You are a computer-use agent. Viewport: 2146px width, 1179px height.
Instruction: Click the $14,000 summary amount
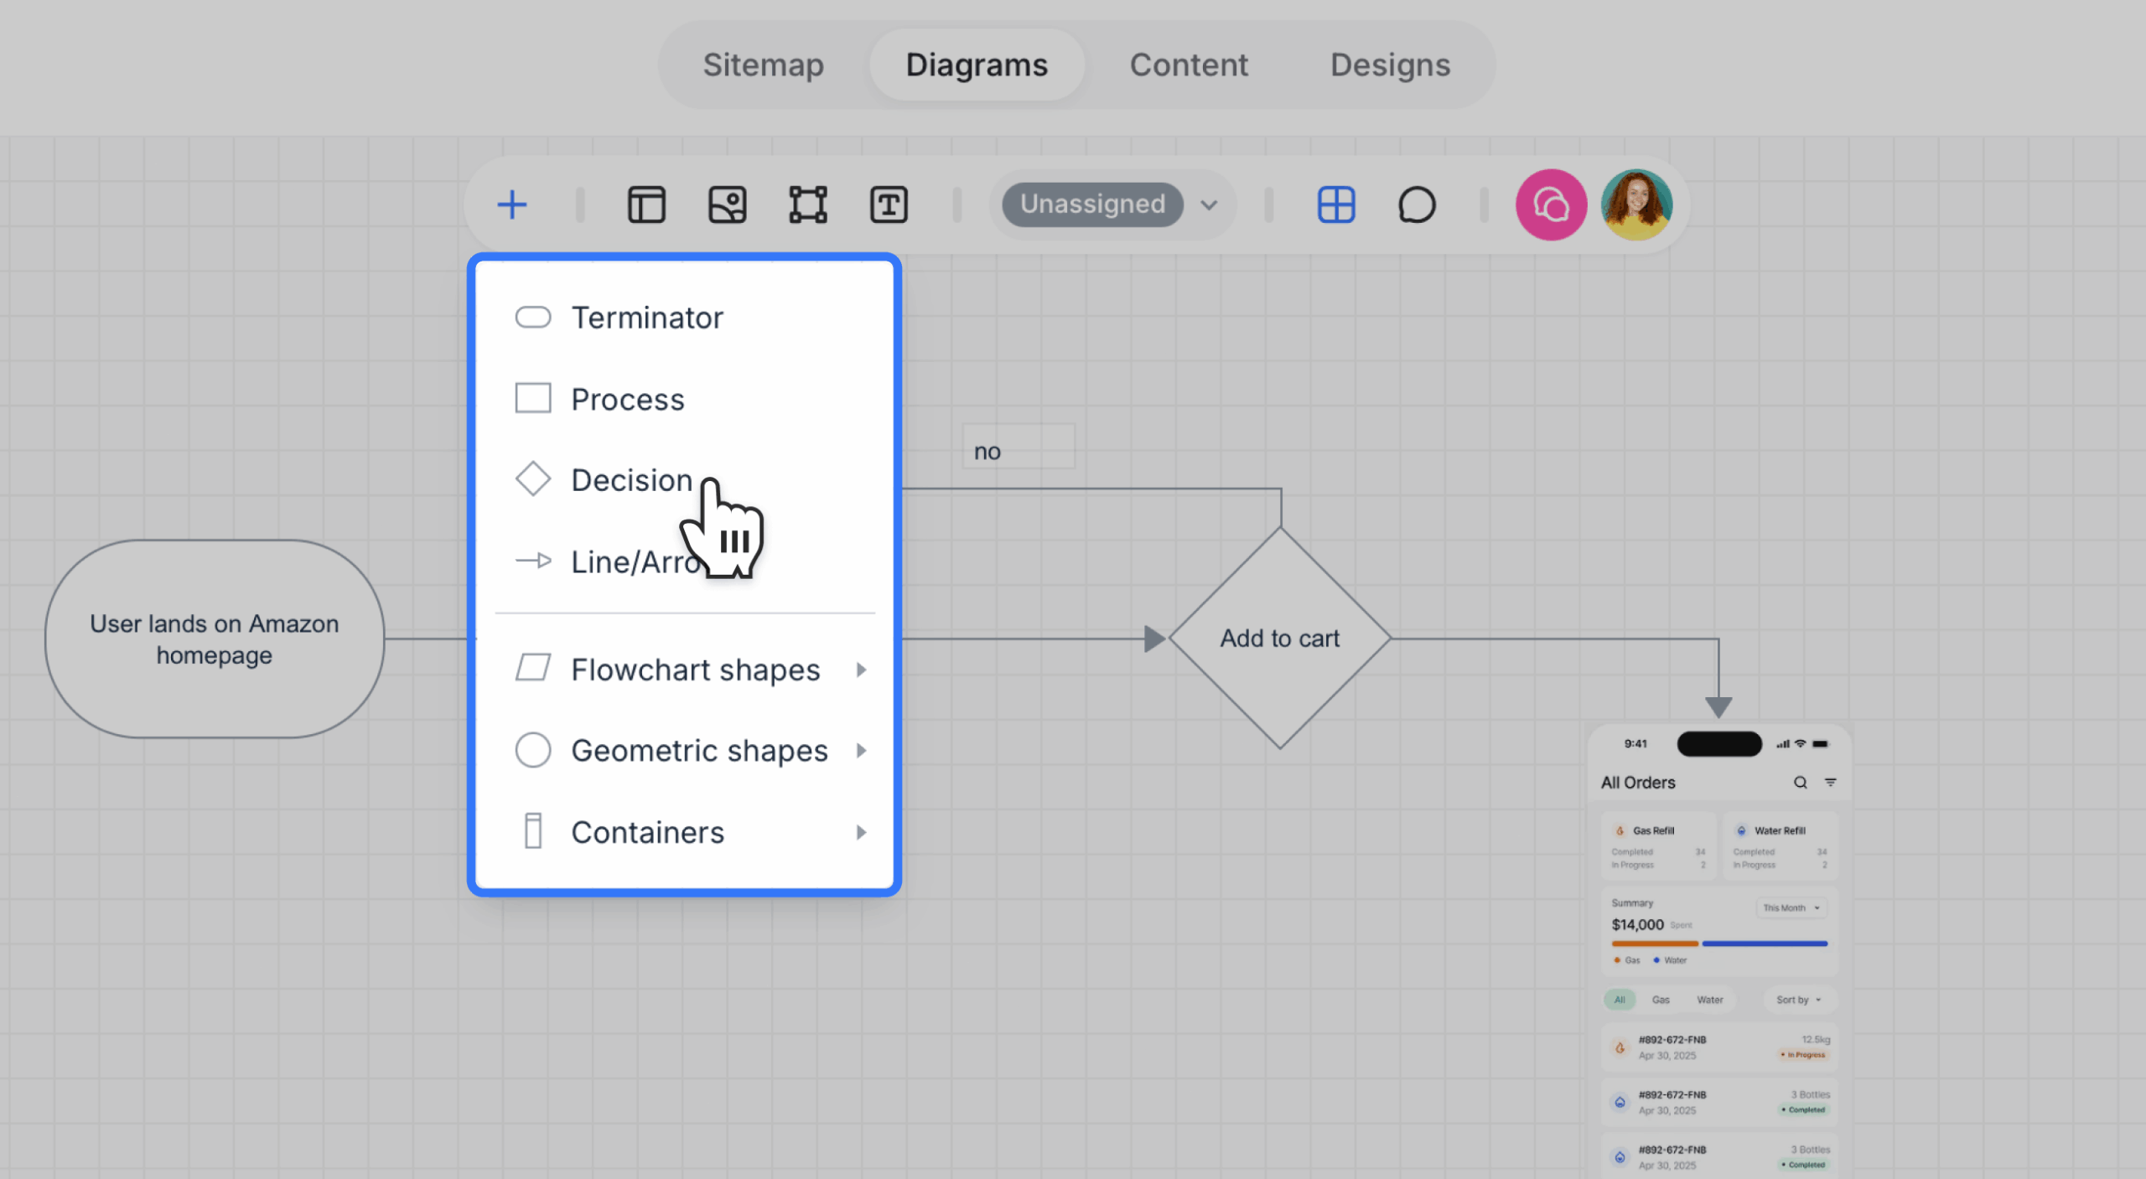tap(1637, 925)
